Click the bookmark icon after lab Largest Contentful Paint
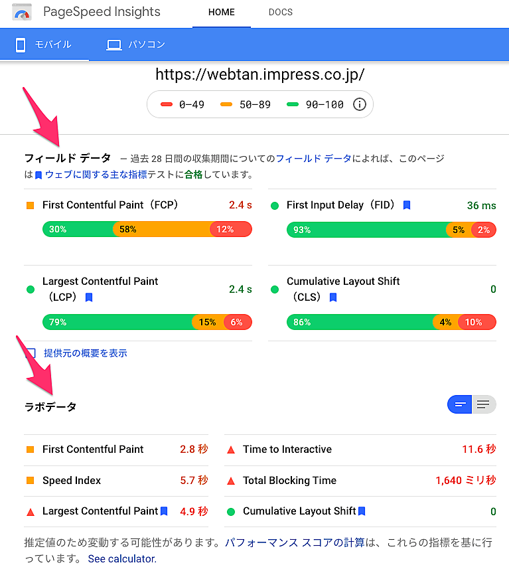The height and width of the screenshot is (571, 509). [164, 511]
